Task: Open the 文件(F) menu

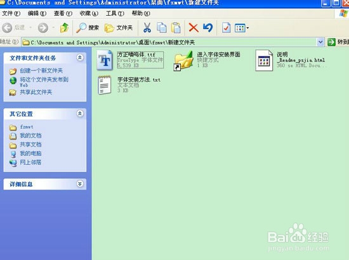Action: (x=11, y=13)
